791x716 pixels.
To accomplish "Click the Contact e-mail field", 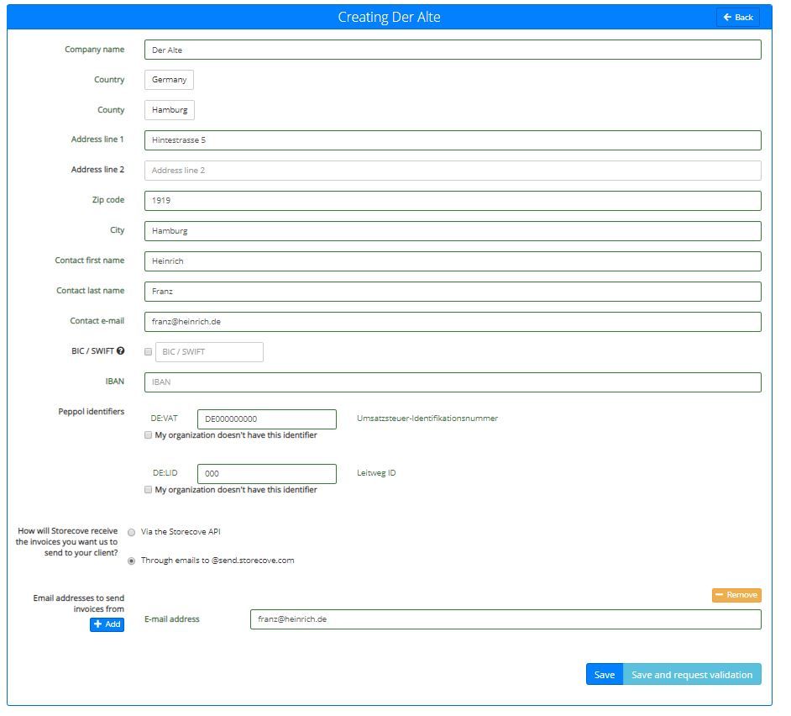I will pyautogui.click(x=453, y=322).
